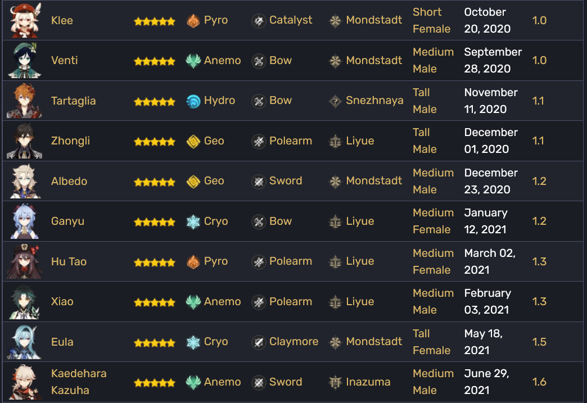Click the Sword weapon link for Albedo

click(286, 181)
